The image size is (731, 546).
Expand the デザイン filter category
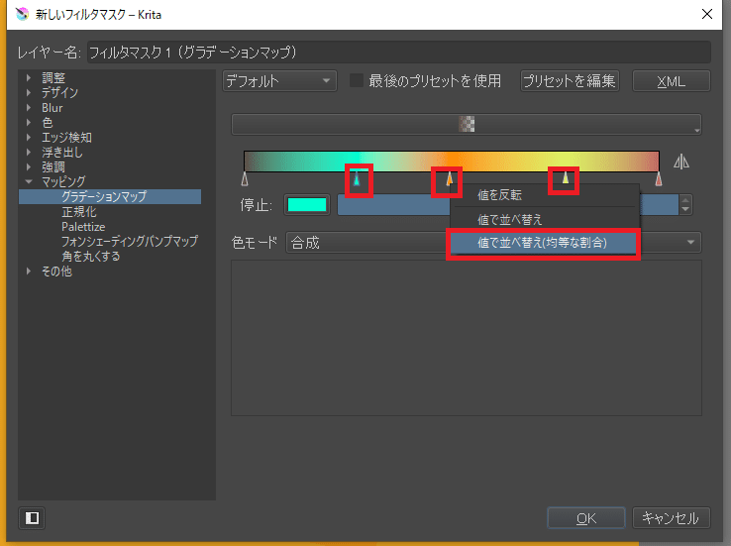29,92
